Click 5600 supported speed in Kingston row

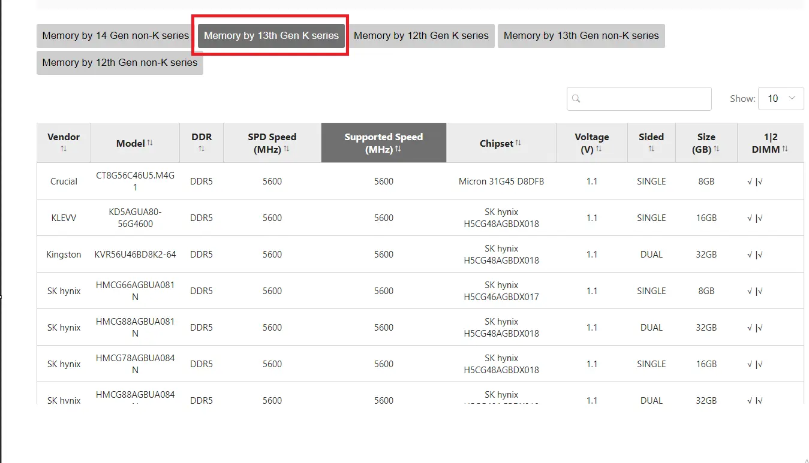[384, 255]
